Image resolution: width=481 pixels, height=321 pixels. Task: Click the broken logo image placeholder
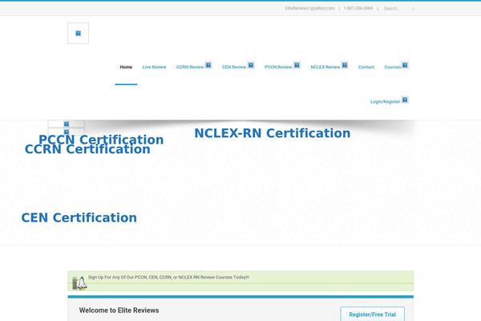click(x=79, y=33)
